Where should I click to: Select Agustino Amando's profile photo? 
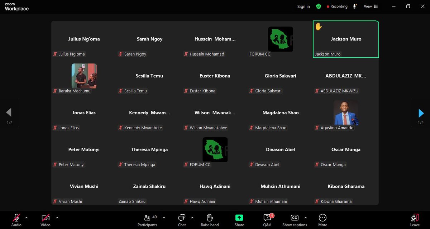[x=346, y=113]
